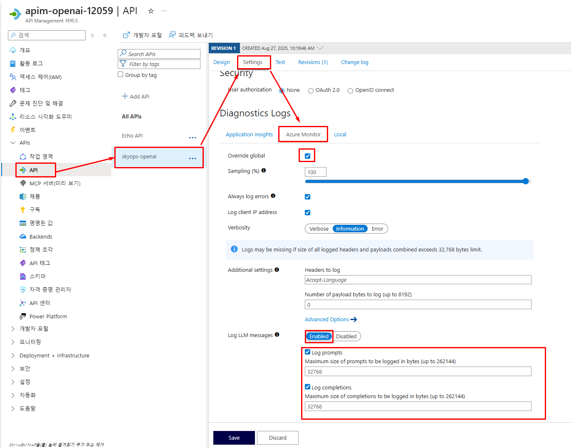Click the Sampling slider handle
This screenshot has width=571, height=448.
[526, 181]
